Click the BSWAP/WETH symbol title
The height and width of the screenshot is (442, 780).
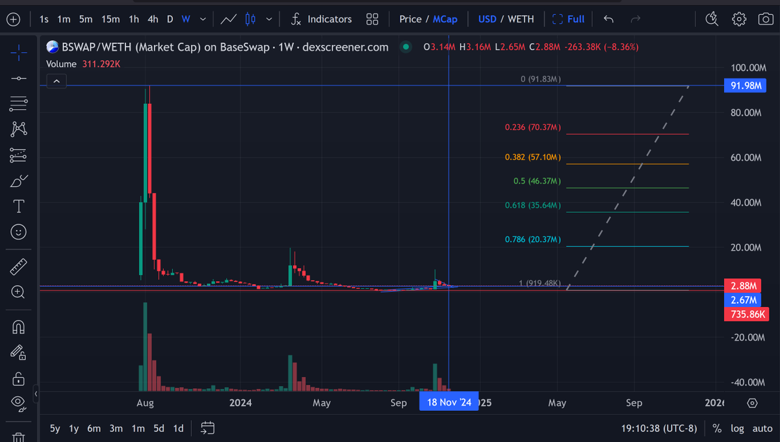(226, 47)
